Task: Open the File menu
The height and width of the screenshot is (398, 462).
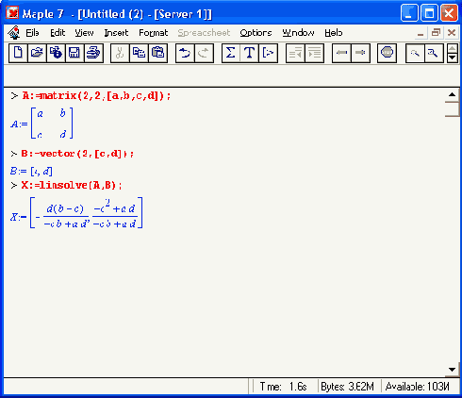Action: (32, 33)
